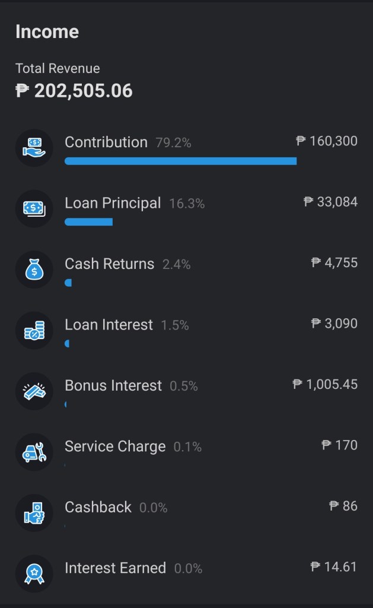The image size is (373, 608).
Task: Click the ₱ 160,300 contribution amount
Action: 327,141
